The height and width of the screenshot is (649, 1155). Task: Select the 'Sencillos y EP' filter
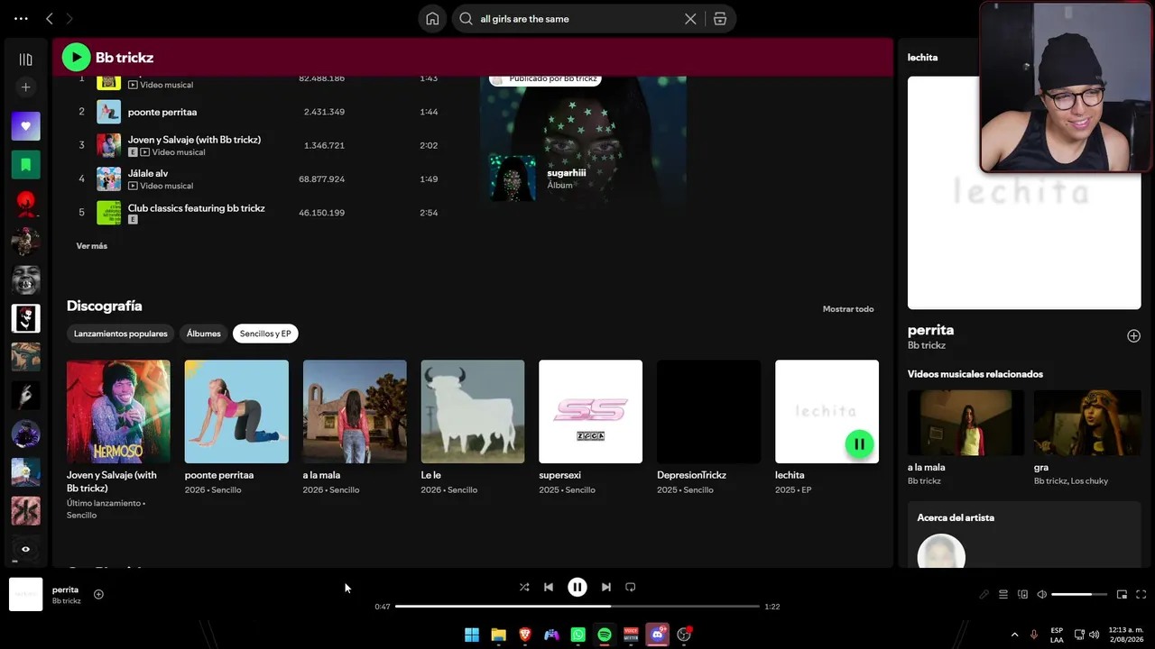265,334
